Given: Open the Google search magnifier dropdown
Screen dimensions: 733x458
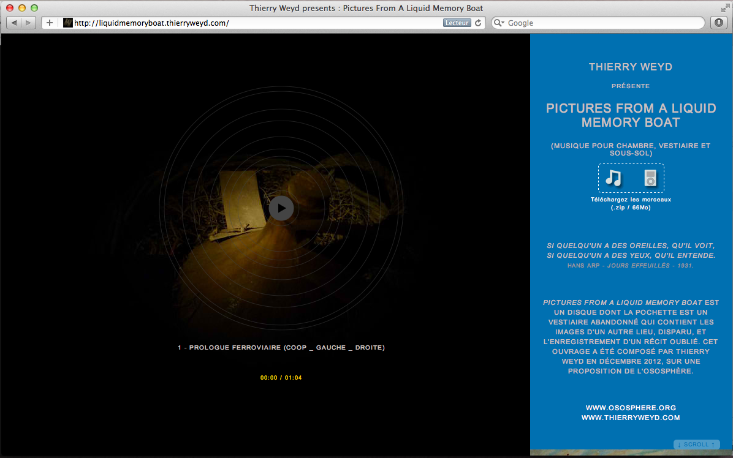Looking at the screenshot, I should [x=499, y=23].
